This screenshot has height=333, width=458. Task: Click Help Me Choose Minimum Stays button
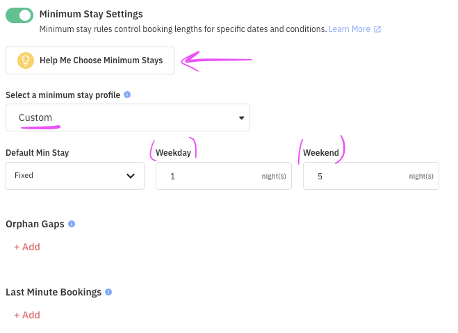[90, 60]
